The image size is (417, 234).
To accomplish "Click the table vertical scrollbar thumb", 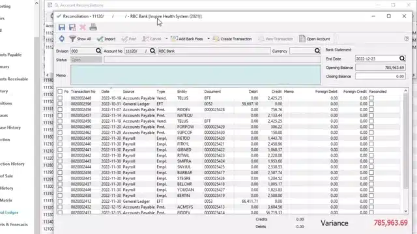I will coord(405,142).
